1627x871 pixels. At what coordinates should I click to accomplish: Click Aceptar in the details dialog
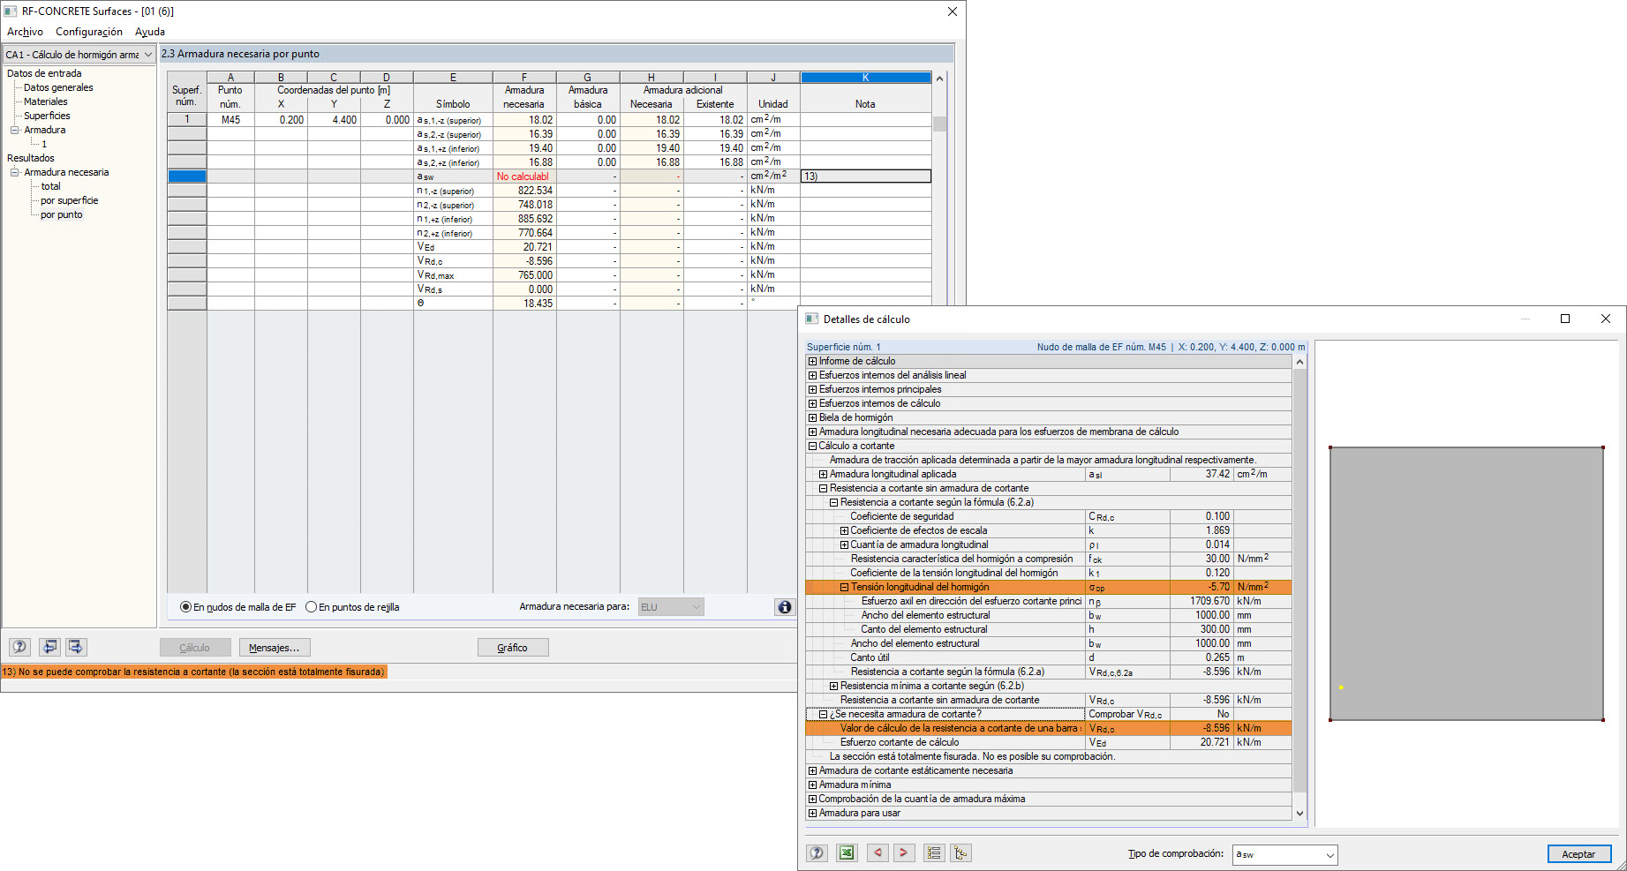coord(1578,854)
